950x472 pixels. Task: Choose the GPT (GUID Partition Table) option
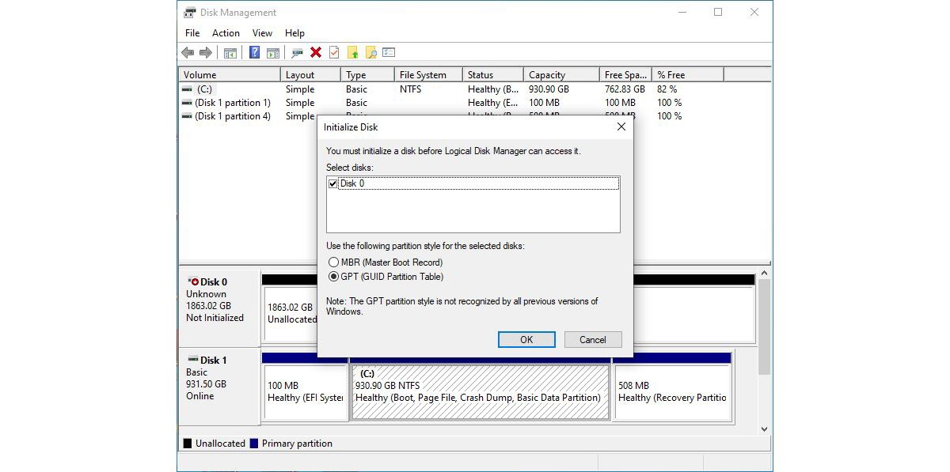click(333, 277)
